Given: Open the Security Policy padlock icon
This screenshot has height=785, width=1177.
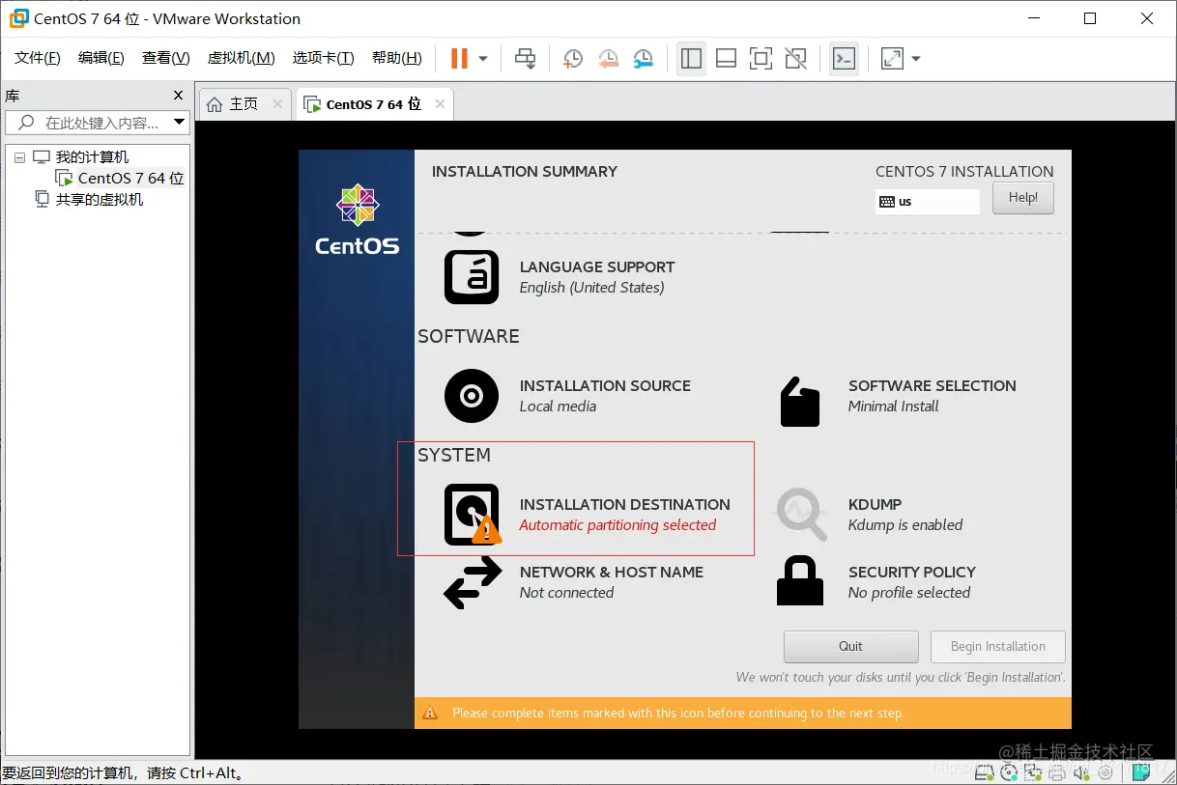Looking at the screenshot, I should (800, 580).
